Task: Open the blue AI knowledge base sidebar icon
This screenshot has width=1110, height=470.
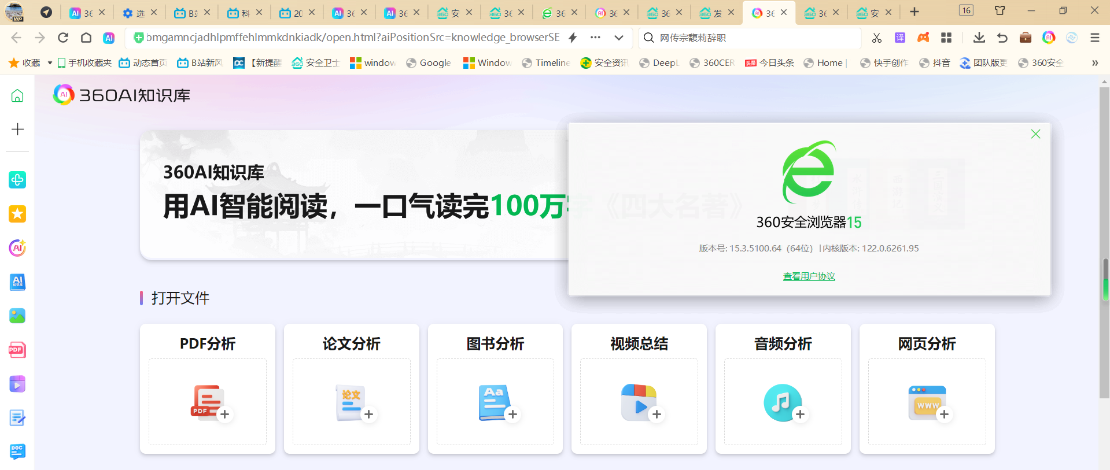Action: 17,282
